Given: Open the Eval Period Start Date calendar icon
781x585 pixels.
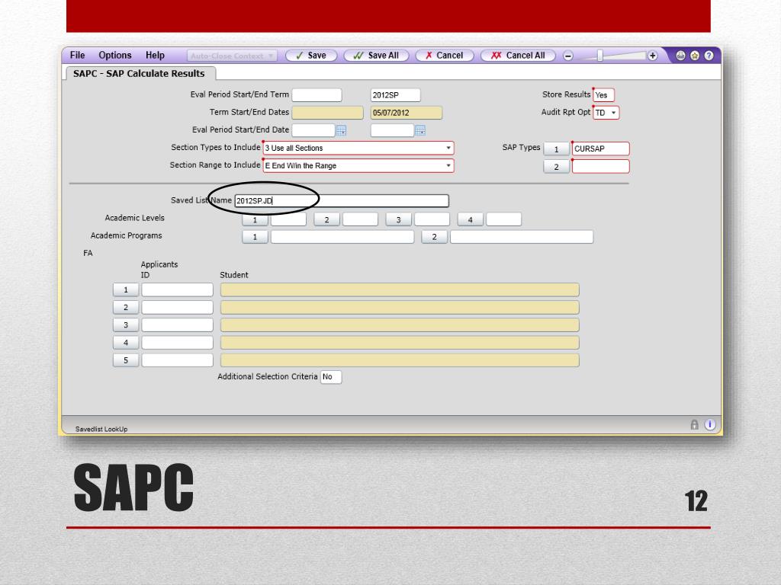Looking at the screenshot, I should [x=341, y=130].
